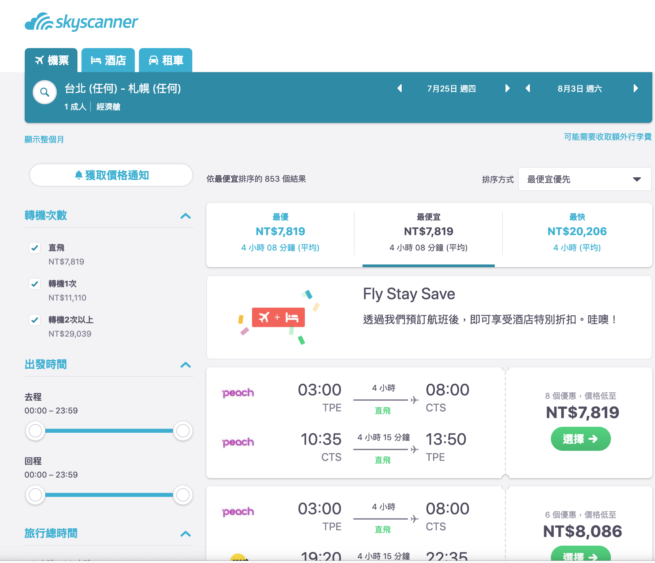
Task: Click the 回程 slider right handle
Action: click(x=183, y=495)
